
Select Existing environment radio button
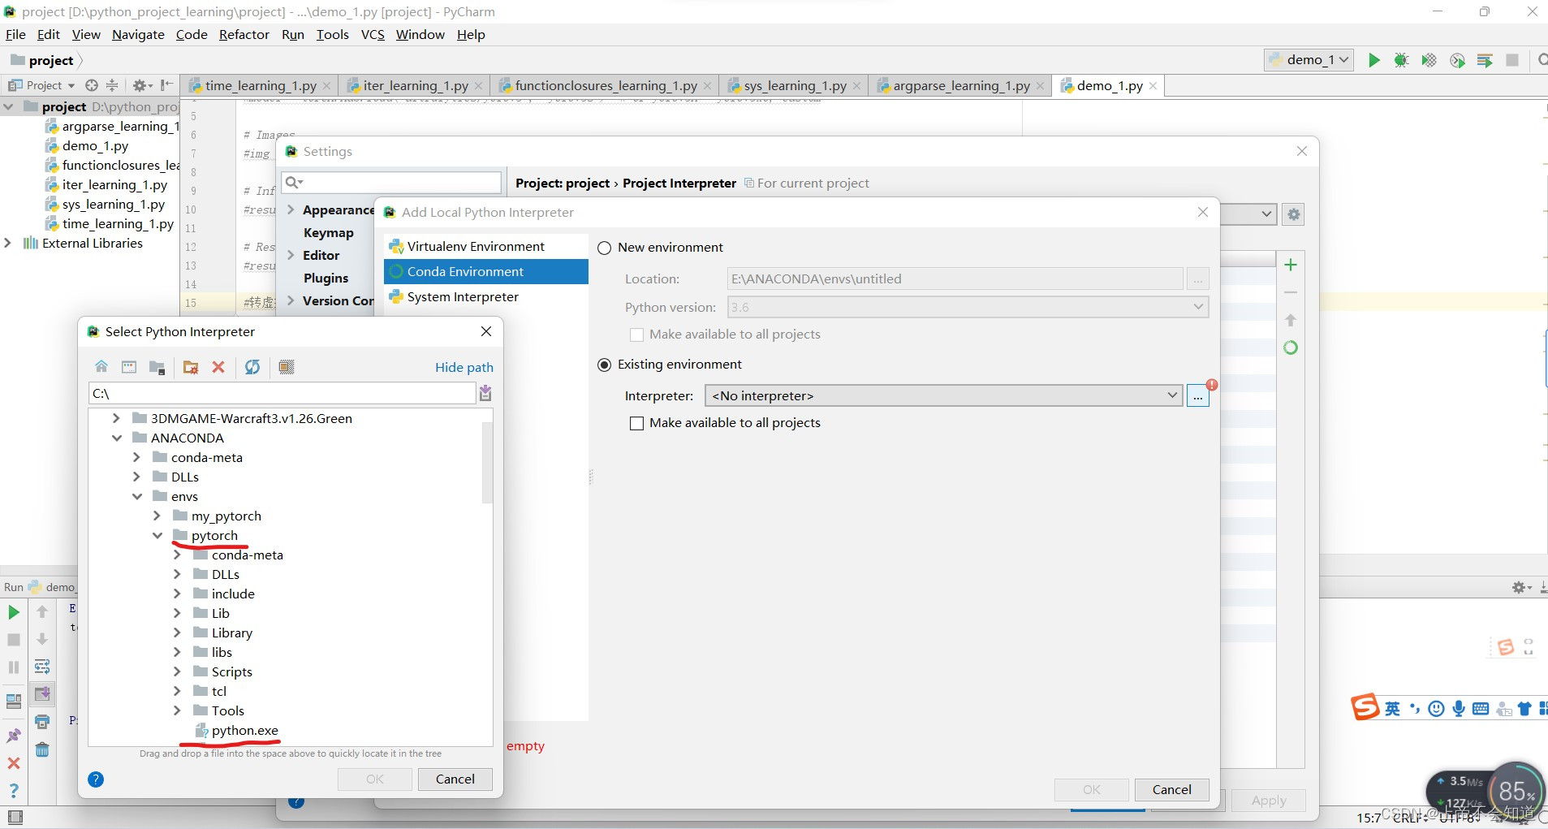(x=605, y=365)
